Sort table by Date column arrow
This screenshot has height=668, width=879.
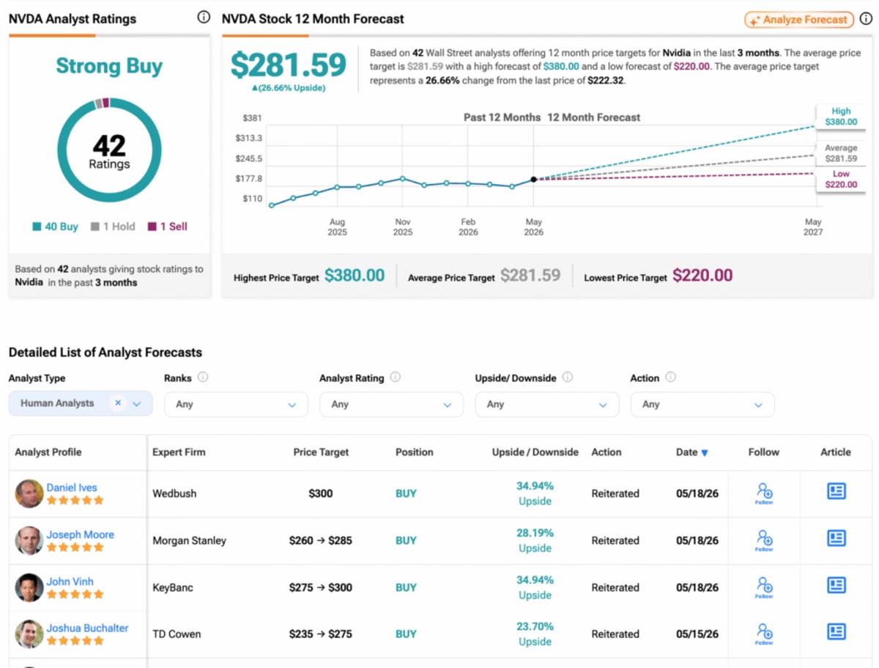[705, 453]
